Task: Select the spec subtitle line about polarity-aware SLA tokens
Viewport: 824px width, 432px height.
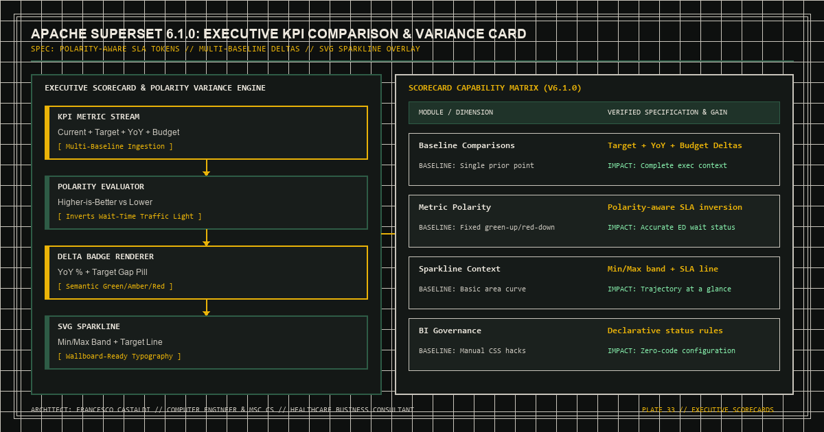Action: [x=225, y=49]
